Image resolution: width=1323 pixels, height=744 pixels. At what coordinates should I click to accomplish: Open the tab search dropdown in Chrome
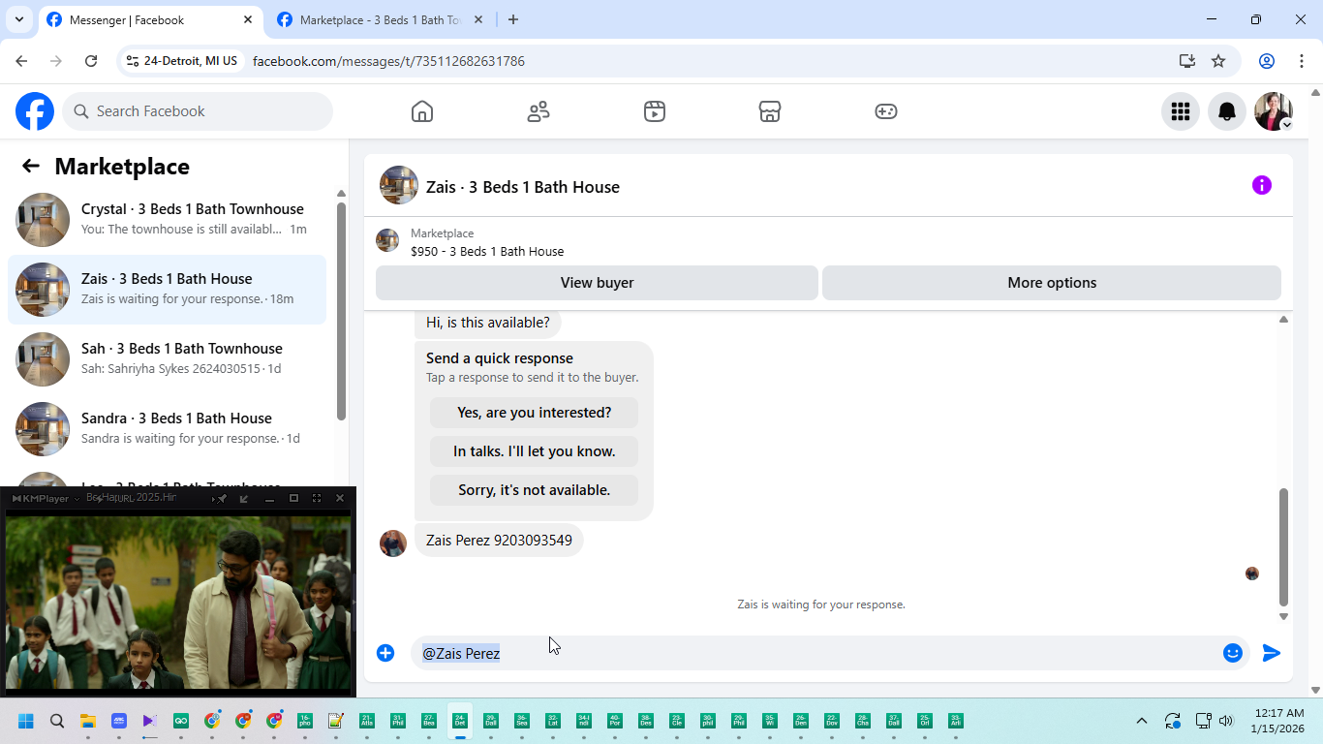click(x=19, y=19)
